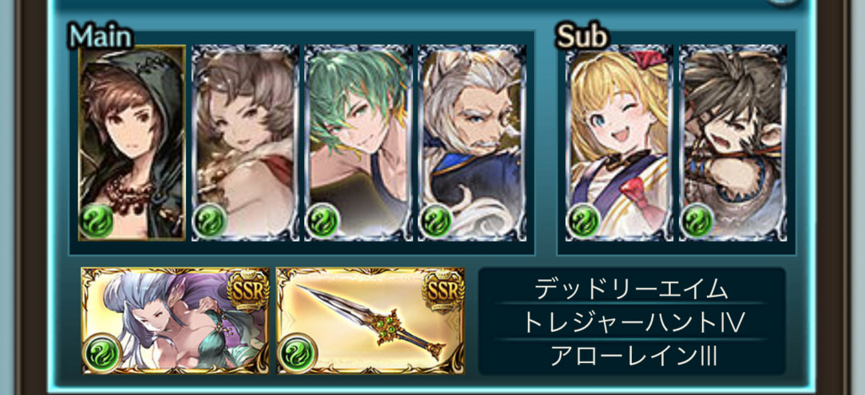The height and width of the screenshot is (395, 865).
Task: Tap wind element icon on summon card
Action: (102, 353)
